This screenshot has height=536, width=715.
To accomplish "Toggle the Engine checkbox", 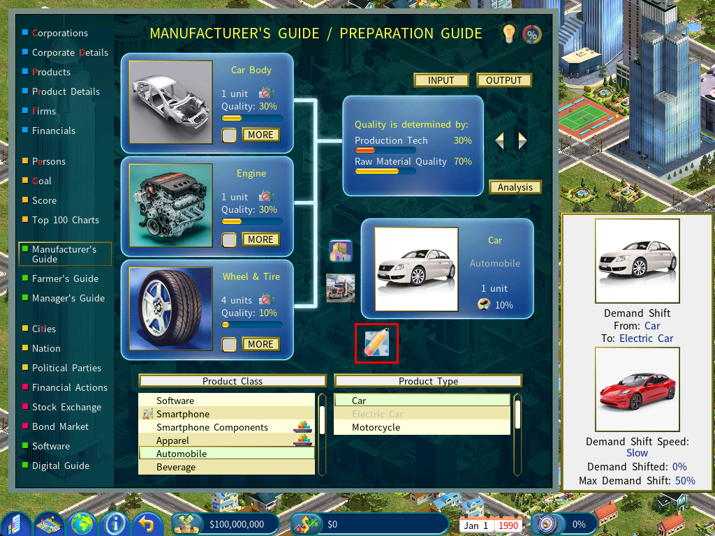I will pyautogui.click(x=229, y=240).
